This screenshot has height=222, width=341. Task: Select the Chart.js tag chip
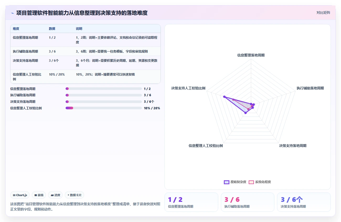pos(20,195)
